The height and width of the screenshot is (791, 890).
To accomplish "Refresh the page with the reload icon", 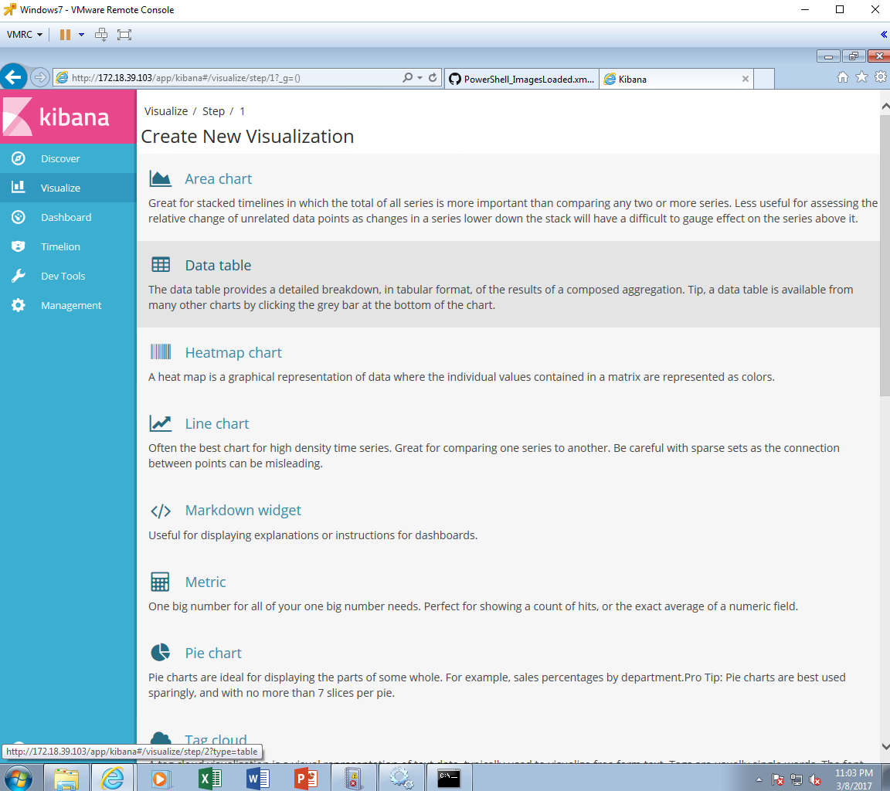I will [x=433, y=78].
